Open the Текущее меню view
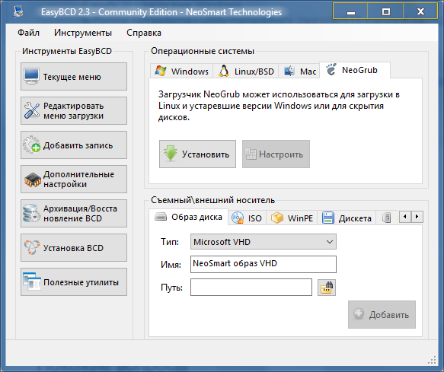444x372 pixels. click(x=74, y=77)
